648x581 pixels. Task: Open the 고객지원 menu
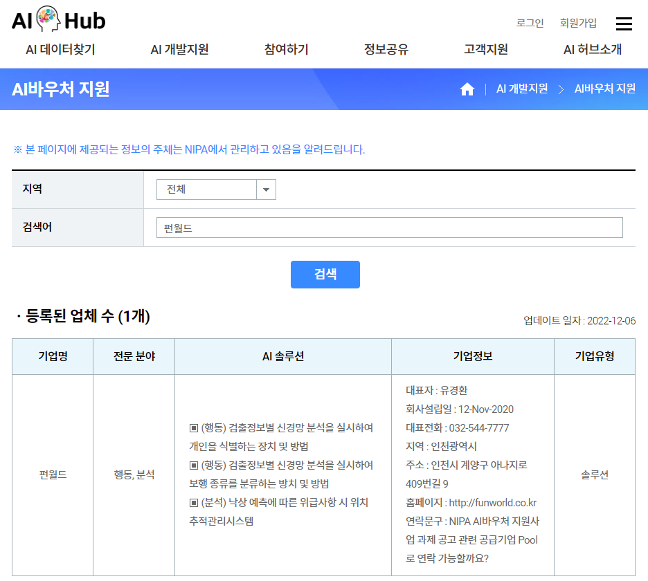[x=486, y=50]
